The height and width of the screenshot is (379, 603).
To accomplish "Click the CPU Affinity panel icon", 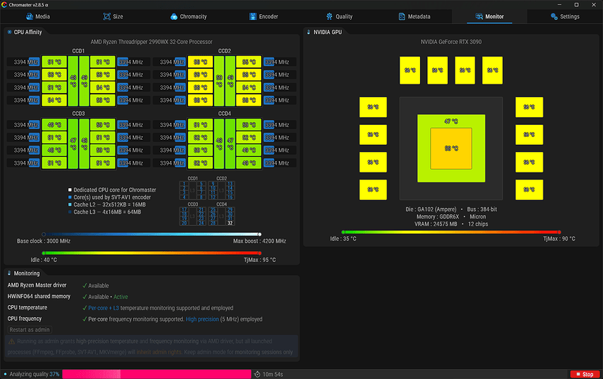I will [9, 32].
